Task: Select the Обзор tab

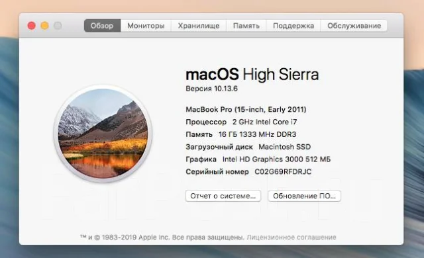Action: (102, 26)
